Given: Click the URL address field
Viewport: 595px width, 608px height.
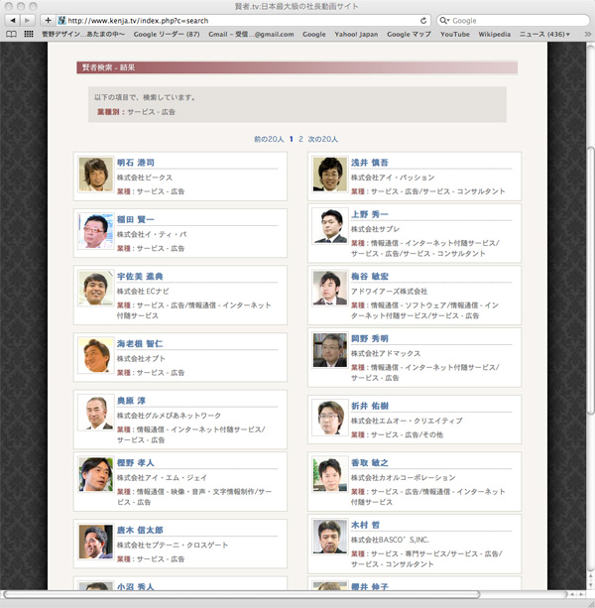Looking at the screenshot, I should [x=243, y=20].
